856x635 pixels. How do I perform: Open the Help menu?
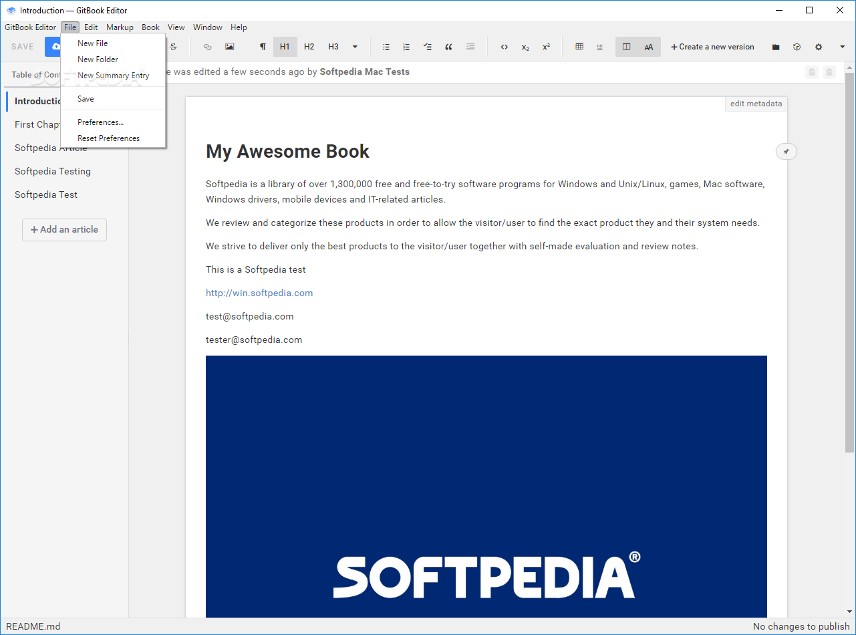[239, 27]
